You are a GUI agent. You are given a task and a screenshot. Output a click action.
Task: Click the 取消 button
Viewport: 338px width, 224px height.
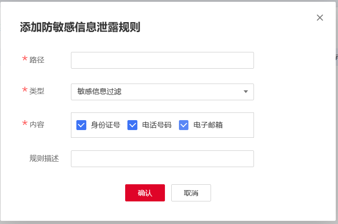[x=191, y=193]
